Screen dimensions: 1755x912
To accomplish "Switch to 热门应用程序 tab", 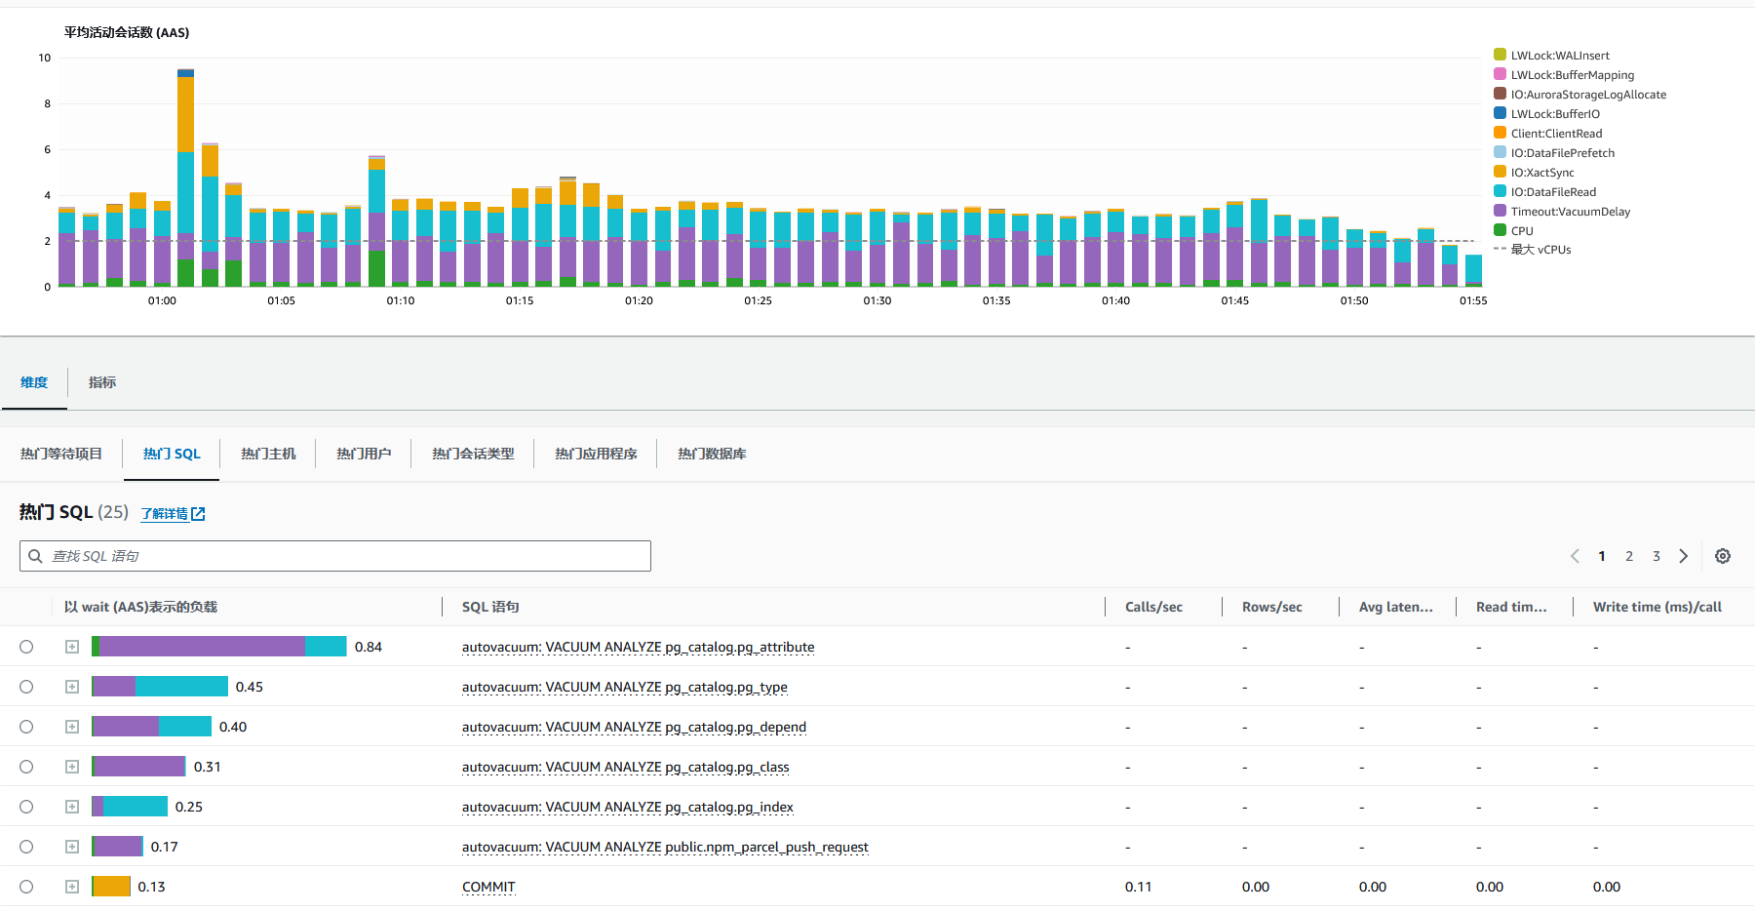I will pos(596,454).
